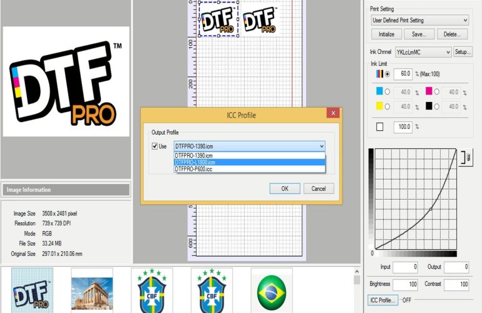482x313 pixels.
Task: Click the white ink square icon
Action: tap(379, 126)
